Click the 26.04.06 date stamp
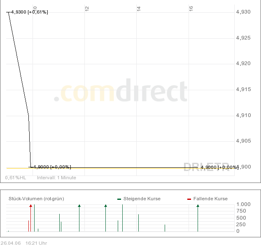 pyautogui.click(x=11, y=243)
